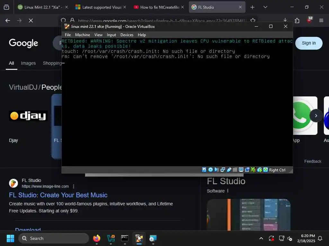Switch to the Linux Mint 22.1 Xia tab
This screenshot has width=329, height=246.
[43, 7]
